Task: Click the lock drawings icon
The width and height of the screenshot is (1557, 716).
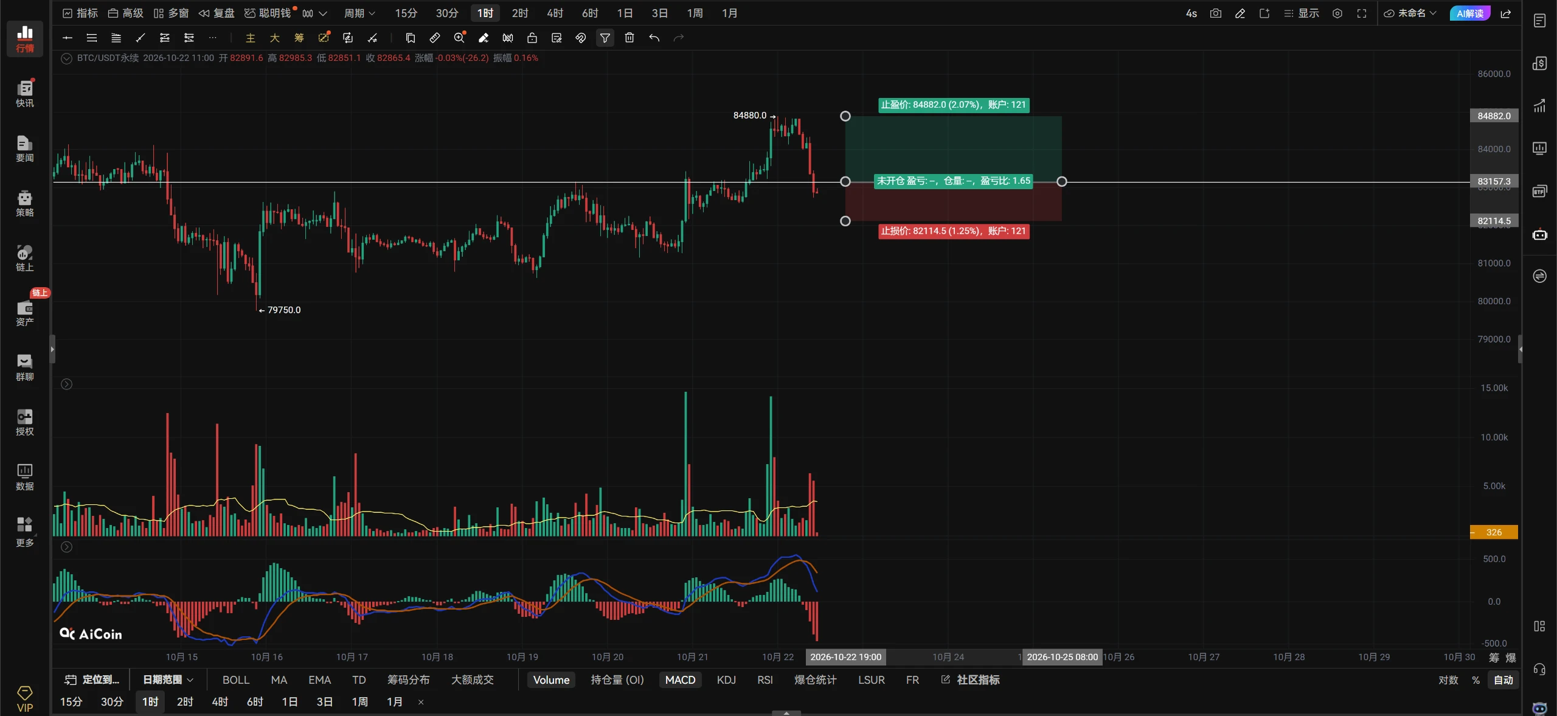Action: pos(532,38)
